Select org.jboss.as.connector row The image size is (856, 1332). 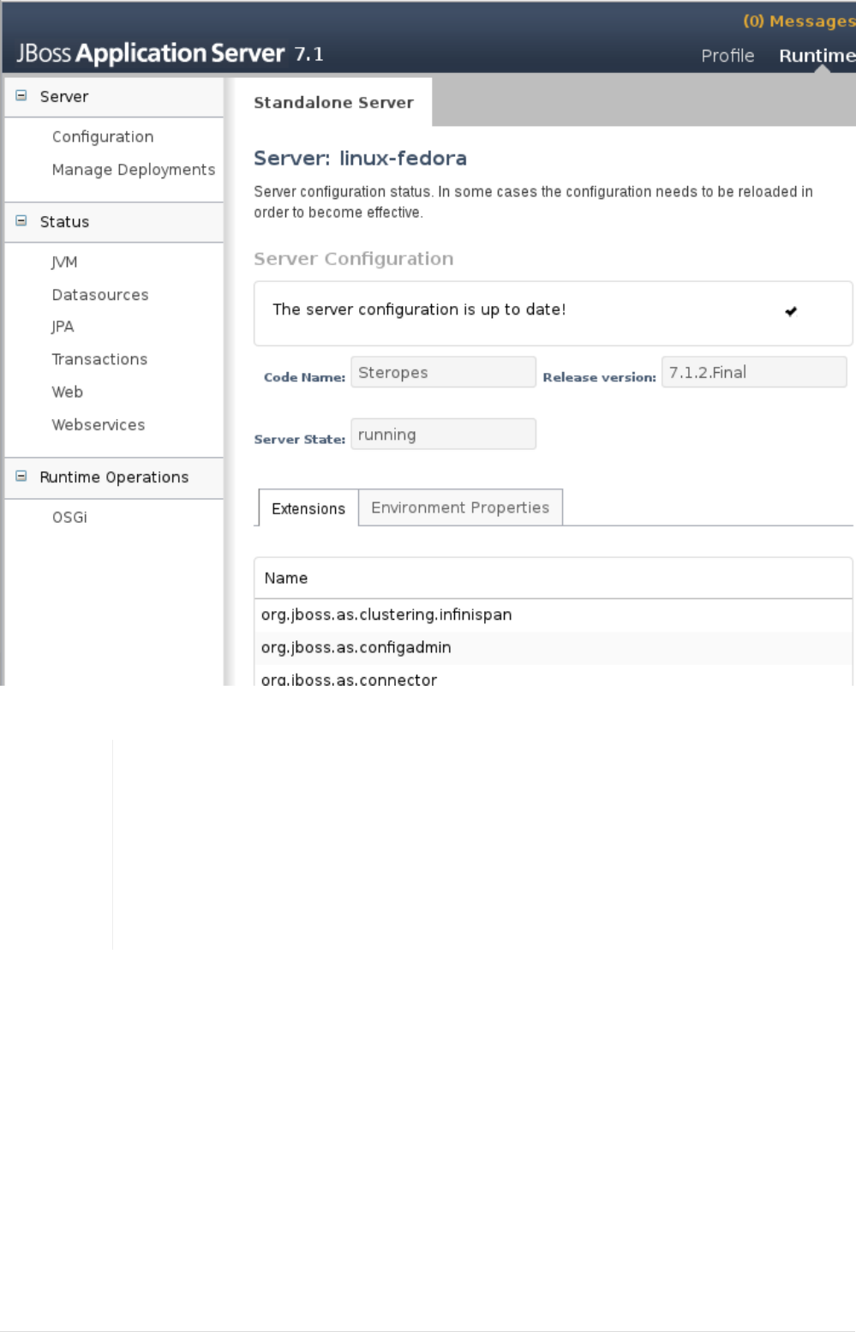553,677
